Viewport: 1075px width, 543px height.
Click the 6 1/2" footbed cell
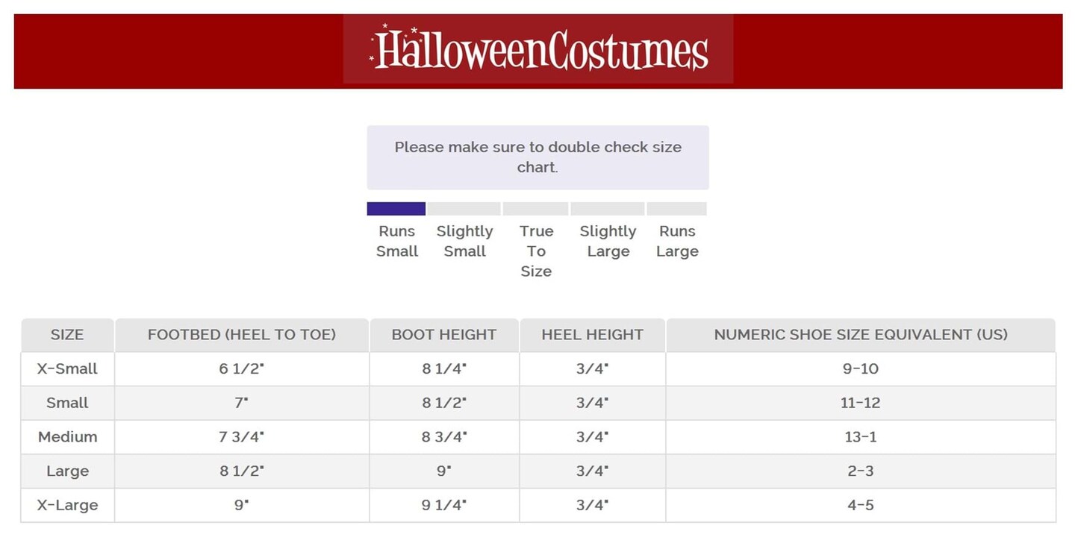[242, 368]
